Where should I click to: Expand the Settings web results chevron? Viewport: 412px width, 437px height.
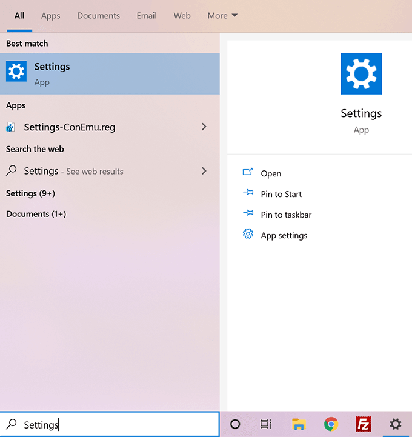[x=204, y=171]
